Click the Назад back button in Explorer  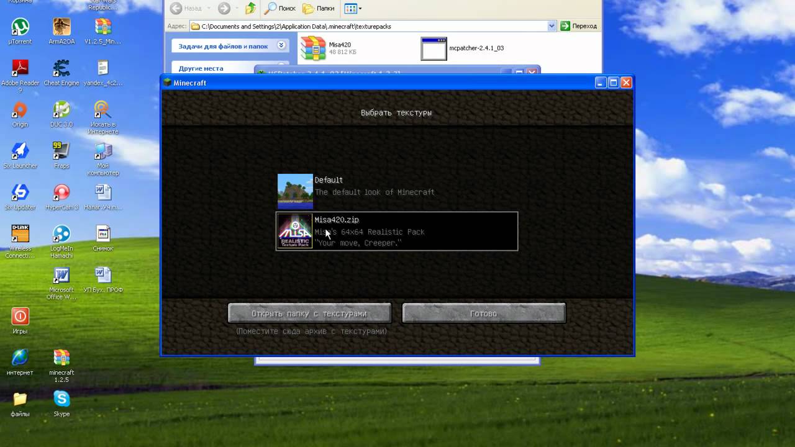coord(186,8)
